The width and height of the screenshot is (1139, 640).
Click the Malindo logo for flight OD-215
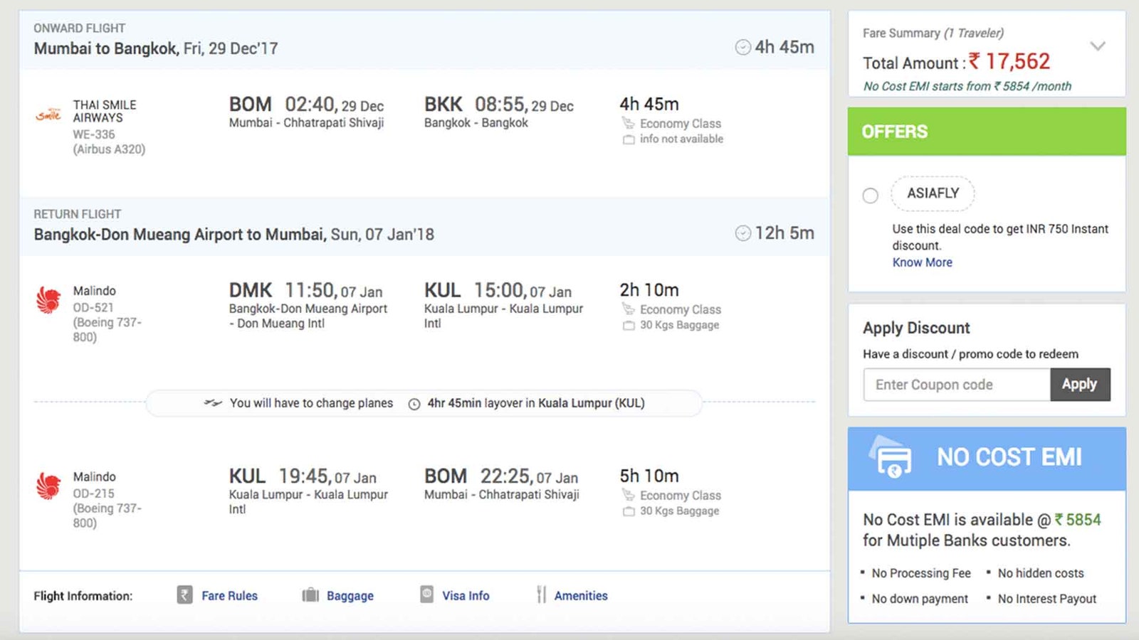[x=48, y=486]
